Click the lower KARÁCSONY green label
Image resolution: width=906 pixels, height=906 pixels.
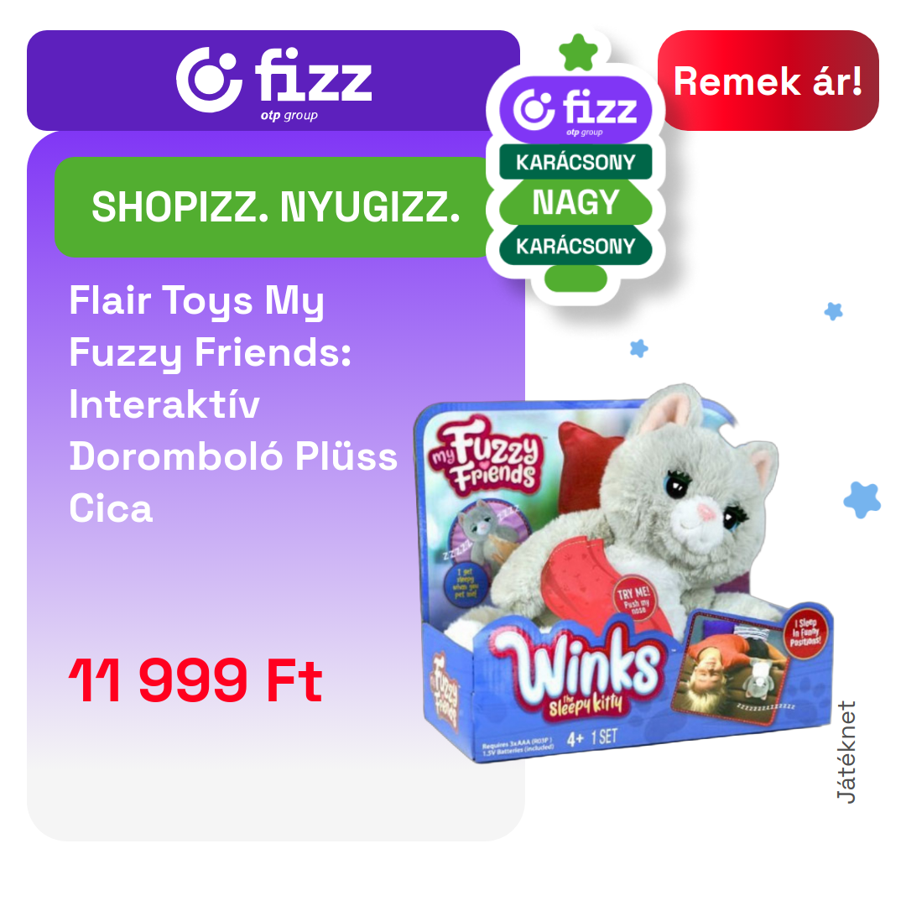coord(575,246)
